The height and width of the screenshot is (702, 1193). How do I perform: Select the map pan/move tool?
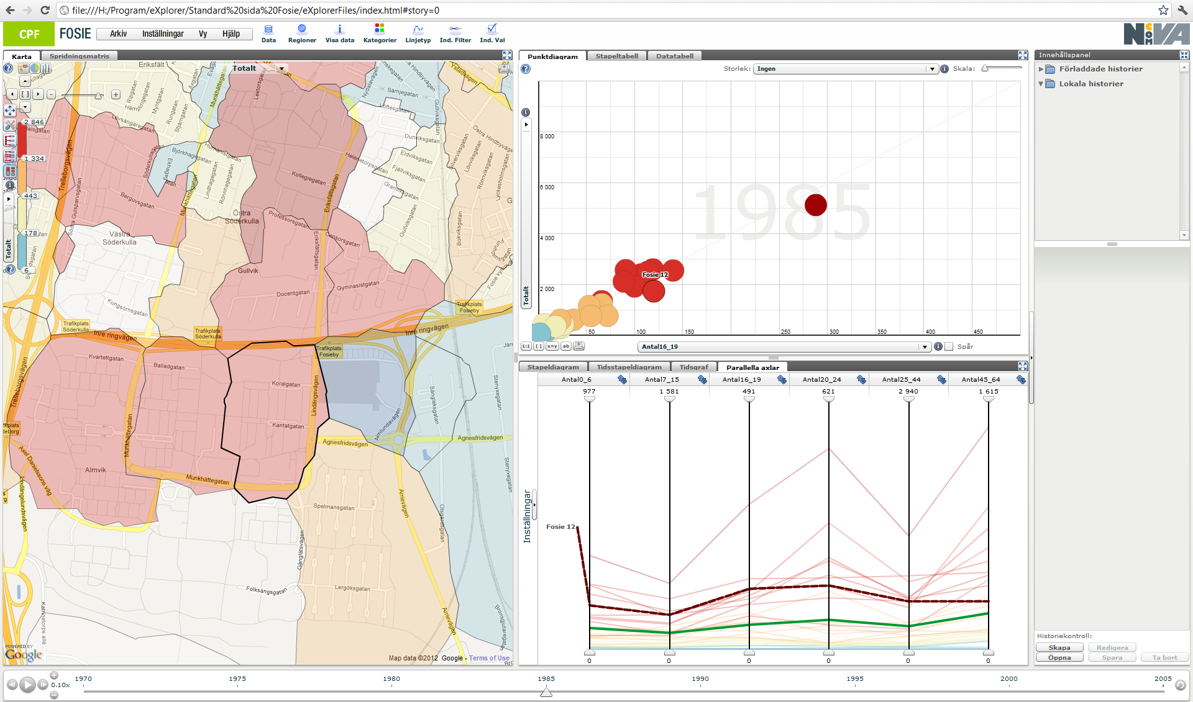coord(9,110)
